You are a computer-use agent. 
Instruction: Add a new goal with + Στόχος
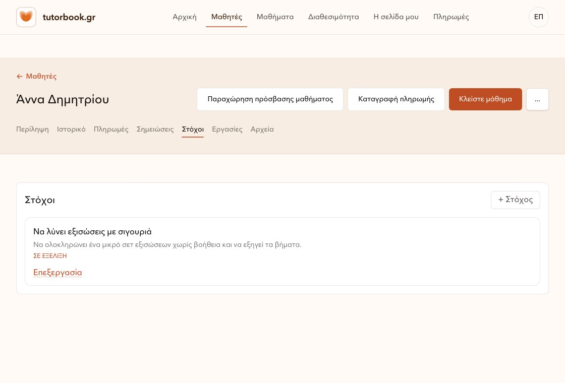[x=515, y=200]
